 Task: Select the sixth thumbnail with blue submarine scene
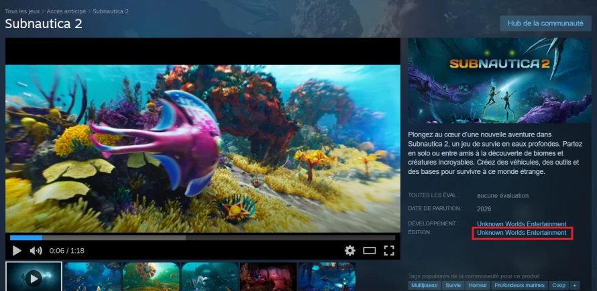(327, 276)
